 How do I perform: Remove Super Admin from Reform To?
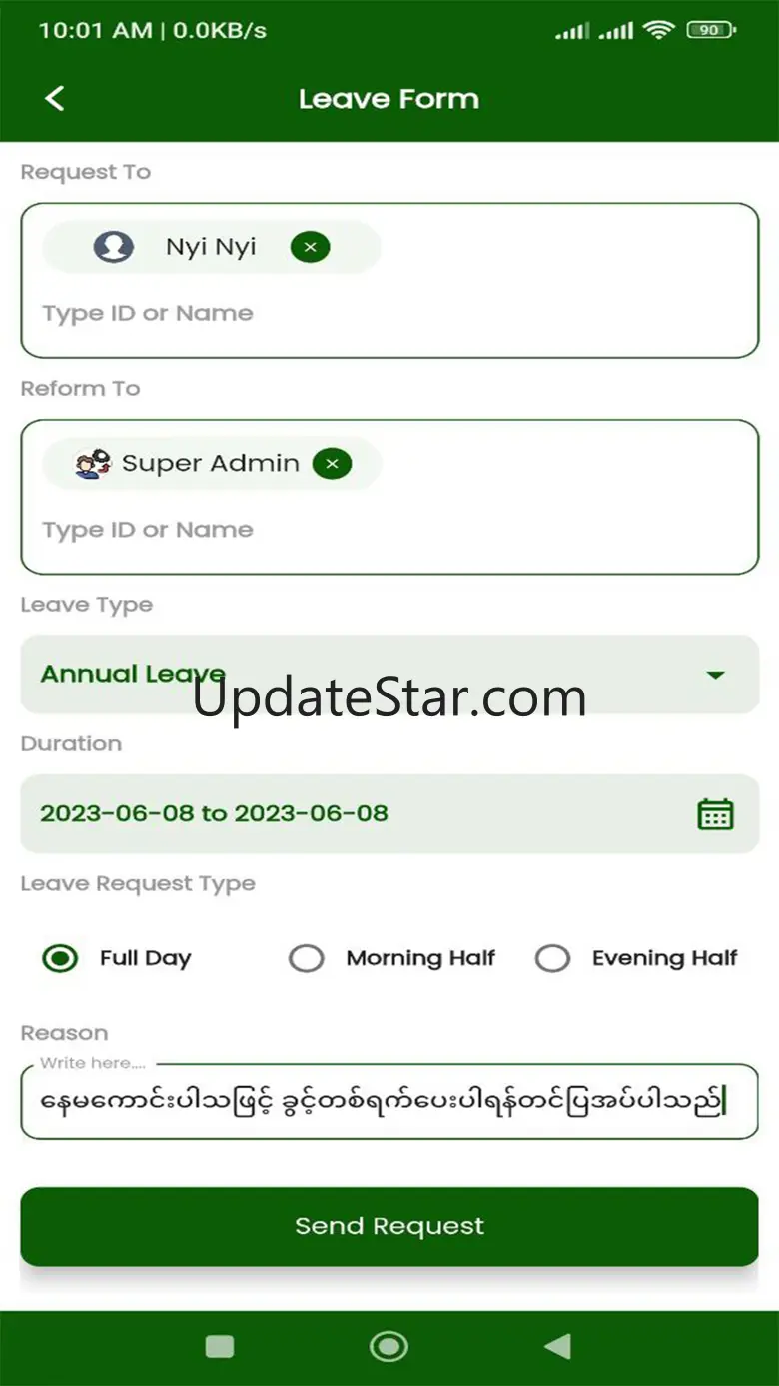click(x=332, y=464)
